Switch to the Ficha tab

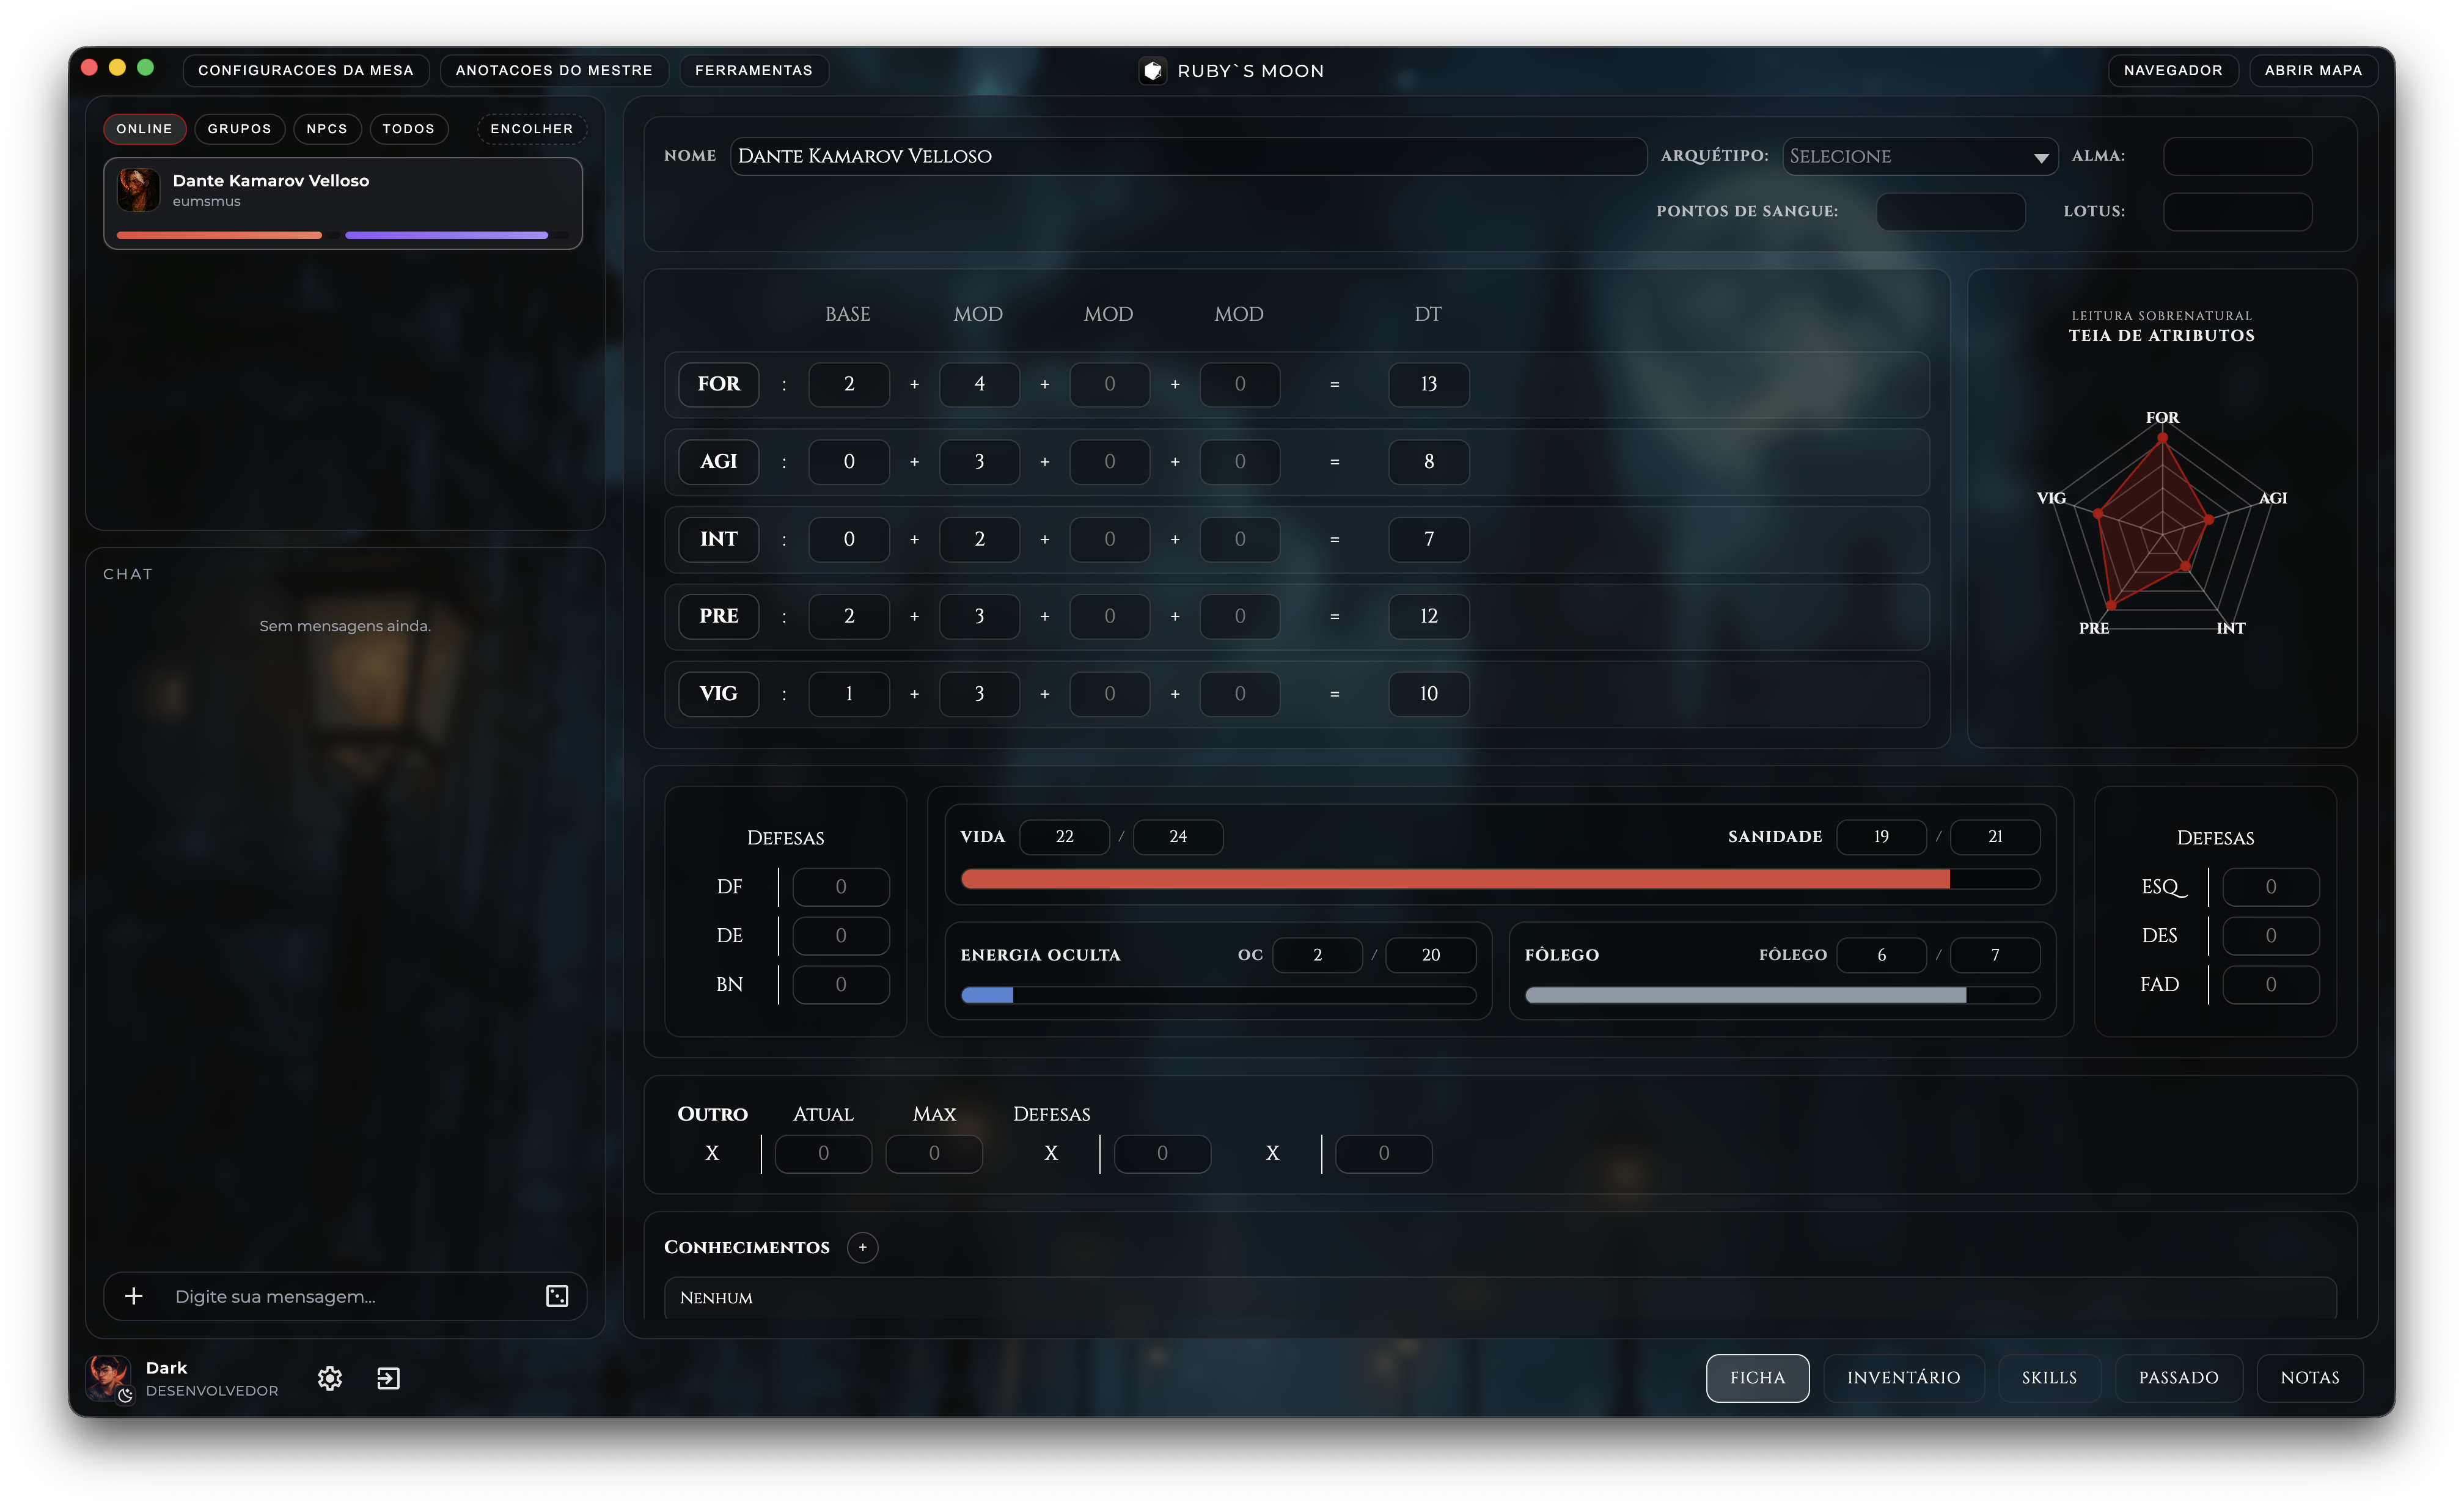click(1757, 1378)
